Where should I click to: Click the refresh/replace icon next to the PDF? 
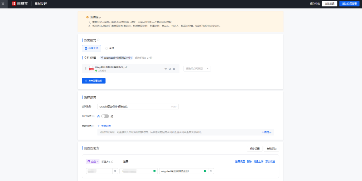(x=170, y=69)
